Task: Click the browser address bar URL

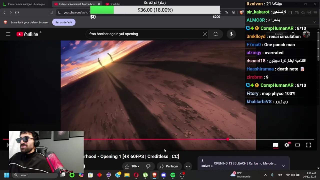Action: point(77,12)
